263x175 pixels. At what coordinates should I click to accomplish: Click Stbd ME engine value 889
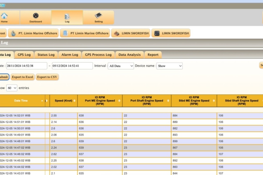(175, 122)
